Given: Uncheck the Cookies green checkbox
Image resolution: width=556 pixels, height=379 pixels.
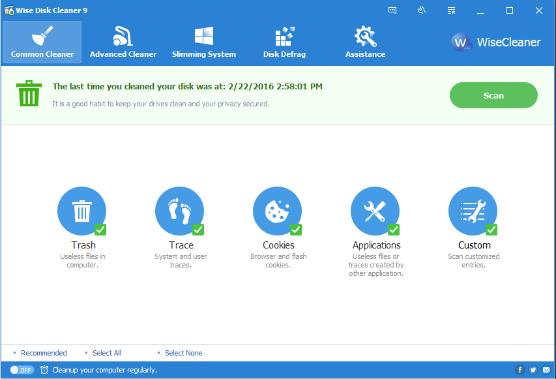Looking at the screenshot, I should point(296,230).
